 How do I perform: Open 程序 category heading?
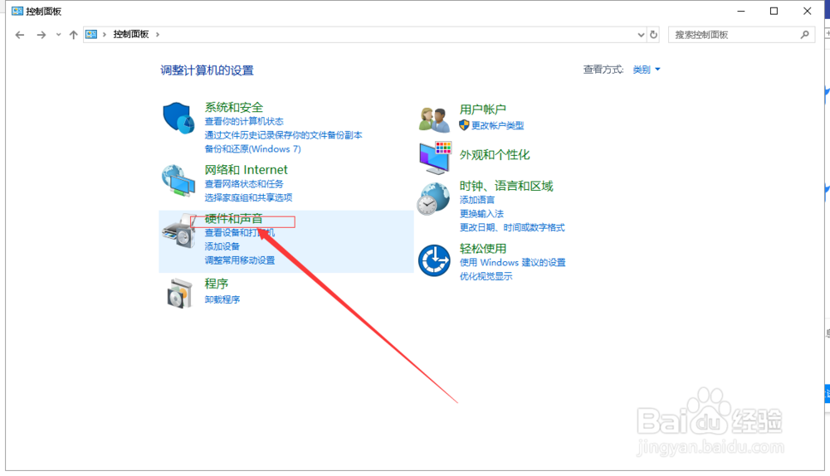click(x=216, y=284)
